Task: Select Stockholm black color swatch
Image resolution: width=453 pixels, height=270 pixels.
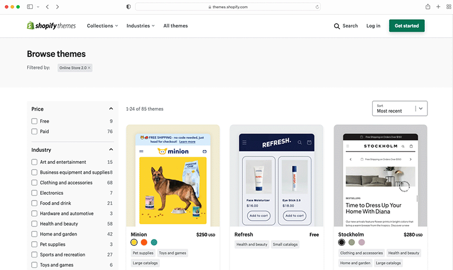Action: [x=341, y=242]
